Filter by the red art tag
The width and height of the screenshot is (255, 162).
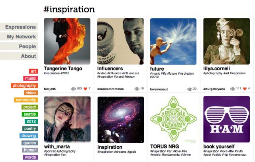[33, 71]
